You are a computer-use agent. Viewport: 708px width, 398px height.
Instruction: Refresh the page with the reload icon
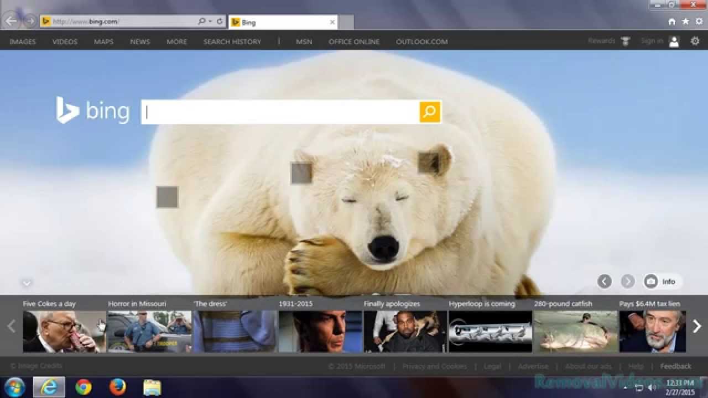click(x=220, y=22)
